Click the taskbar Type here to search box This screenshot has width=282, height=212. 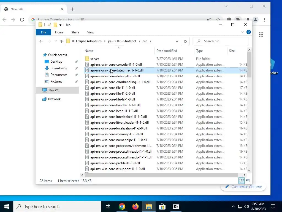click(x=57, y=206)
